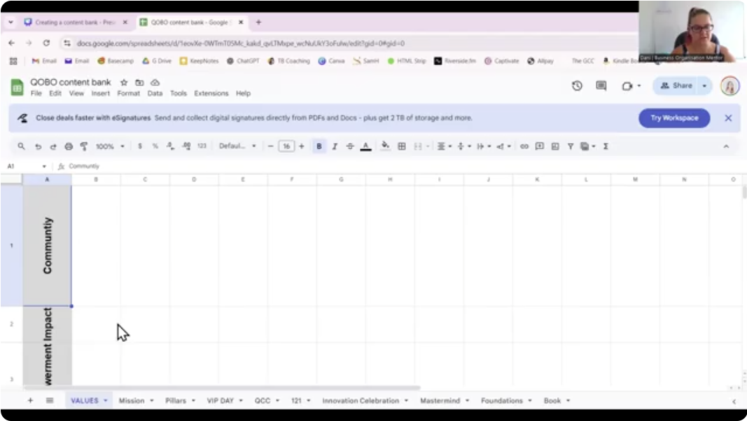Image resolution: width=747 pixels, height=421 pixels.
Task: Toggle bold formatting
Action: 319,146
